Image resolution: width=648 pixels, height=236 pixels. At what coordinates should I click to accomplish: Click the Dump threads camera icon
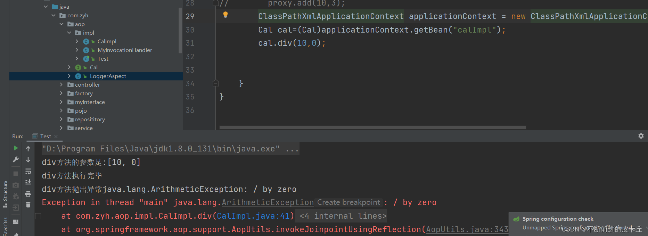pos(16,185)
